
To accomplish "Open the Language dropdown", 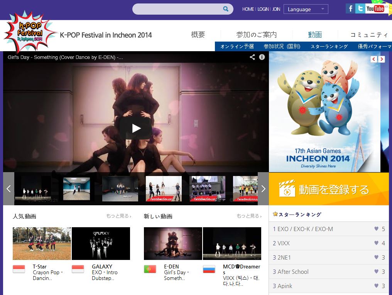I will (306, 9).
